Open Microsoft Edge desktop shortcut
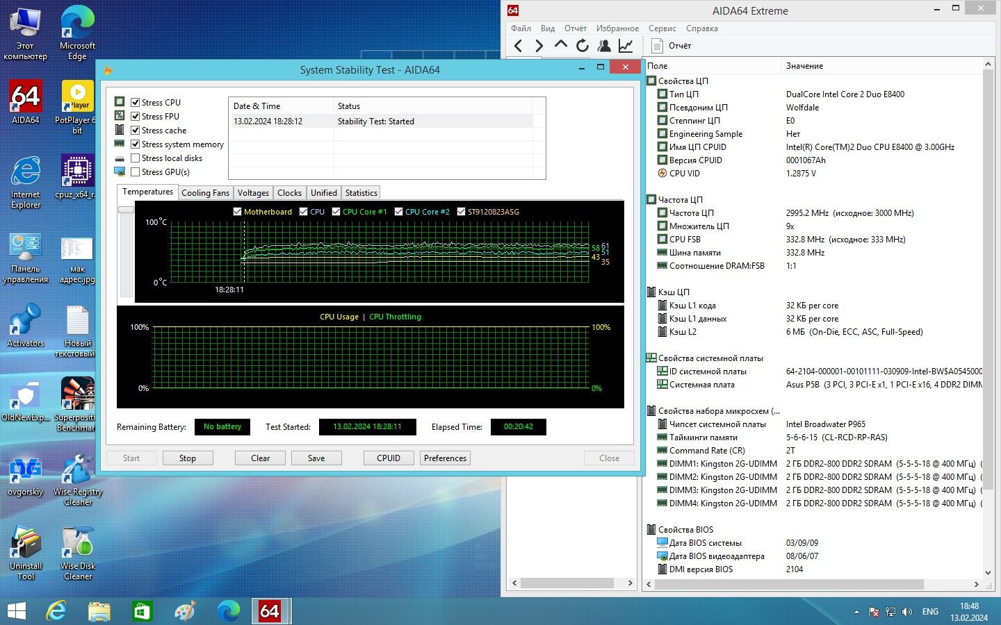This screenshot has width=1001, height=625. pos(77,33)
